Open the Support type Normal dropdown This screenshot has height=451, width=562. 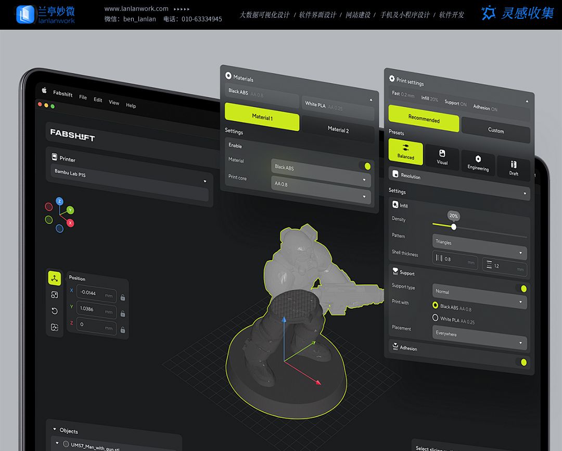[480, 296]
